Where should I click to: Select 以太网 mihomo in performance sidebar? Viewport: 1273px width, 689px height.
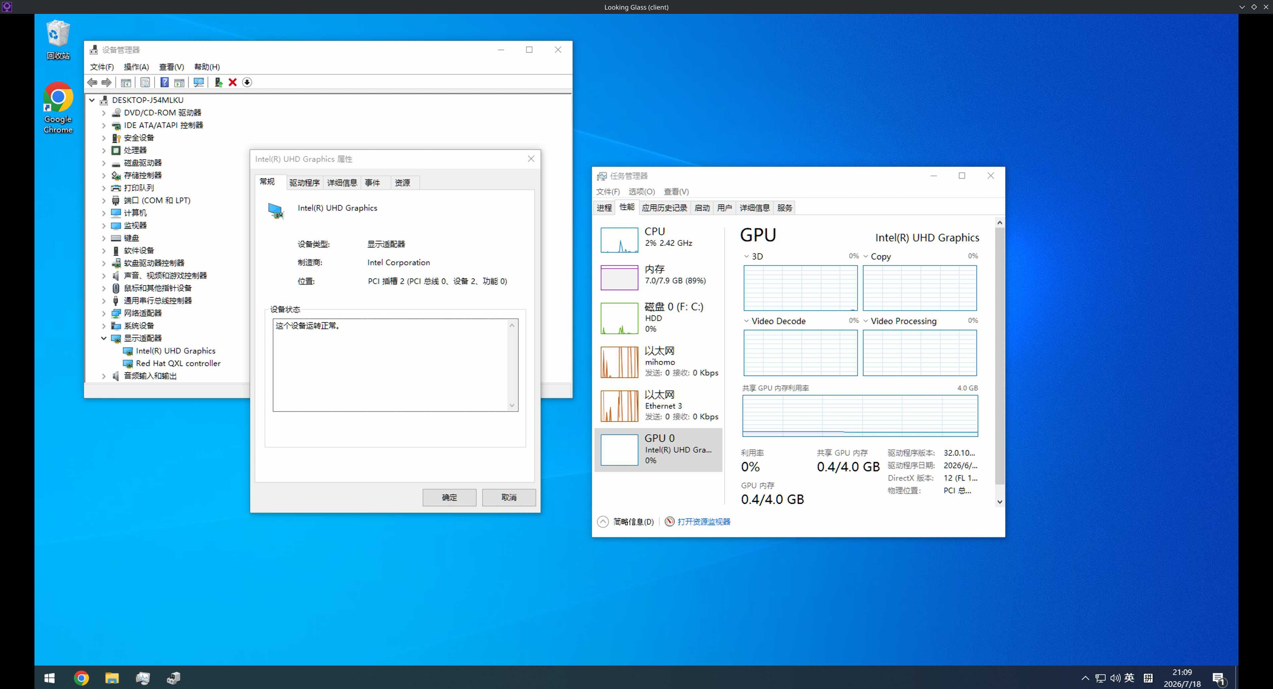click(x=659, y=362)
